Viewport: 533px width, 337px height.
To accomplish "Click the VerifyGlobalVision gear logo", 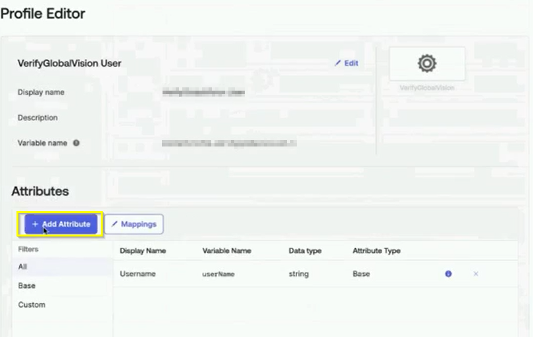I will pos(427,63).
